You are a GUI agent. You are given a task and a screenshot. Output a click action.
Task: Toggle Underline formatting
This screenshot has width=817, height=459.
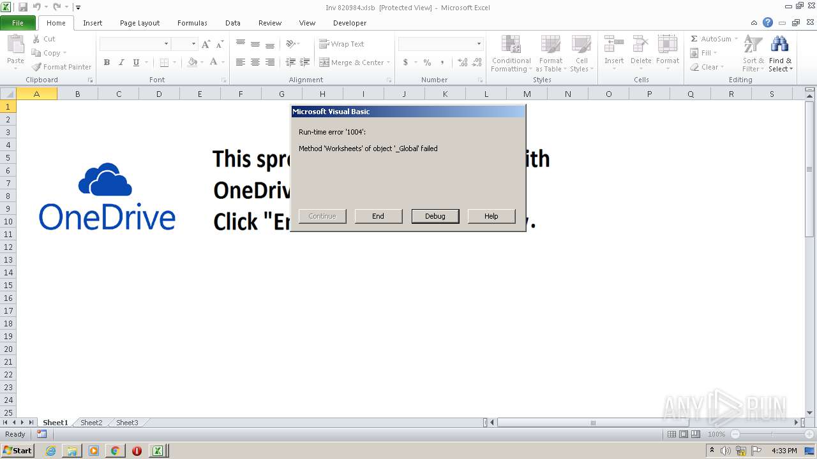coord(136,62)
